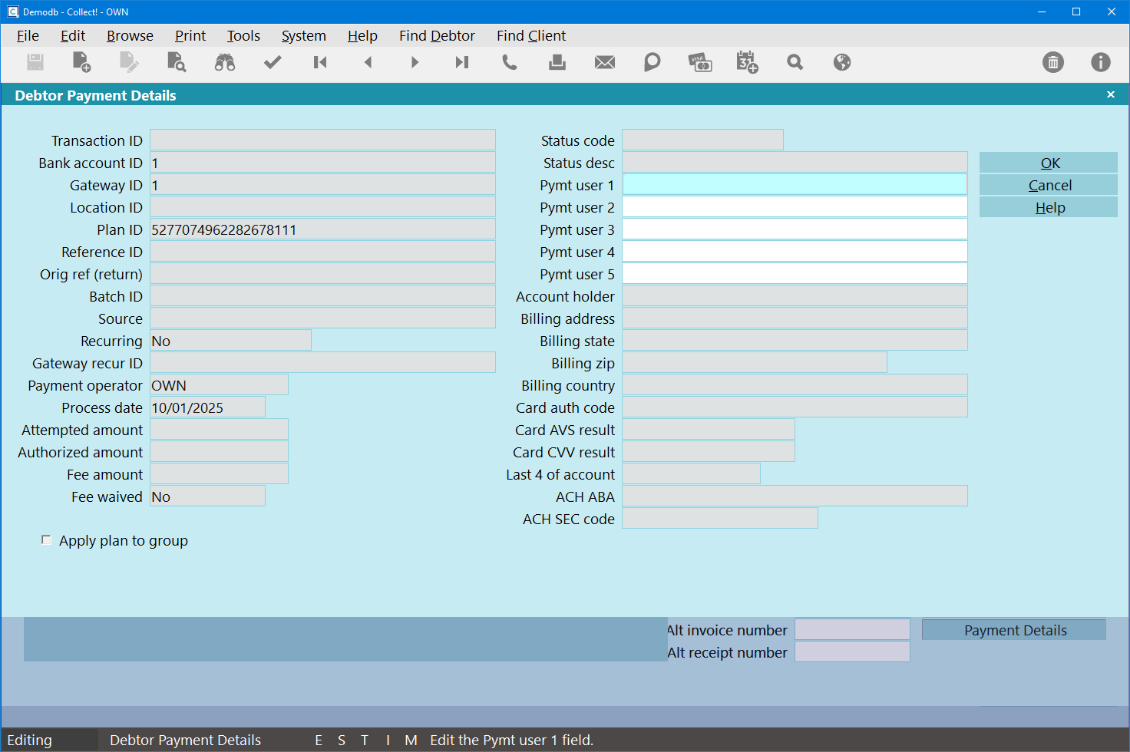
Task: Click the binoculars find icon
Action: pos(224,62)
